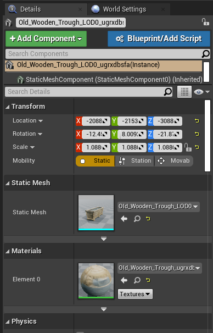Collapse the Transform section
Image resolution: width=213 pixels, height=333 pixels.
[x=8, y=107]
